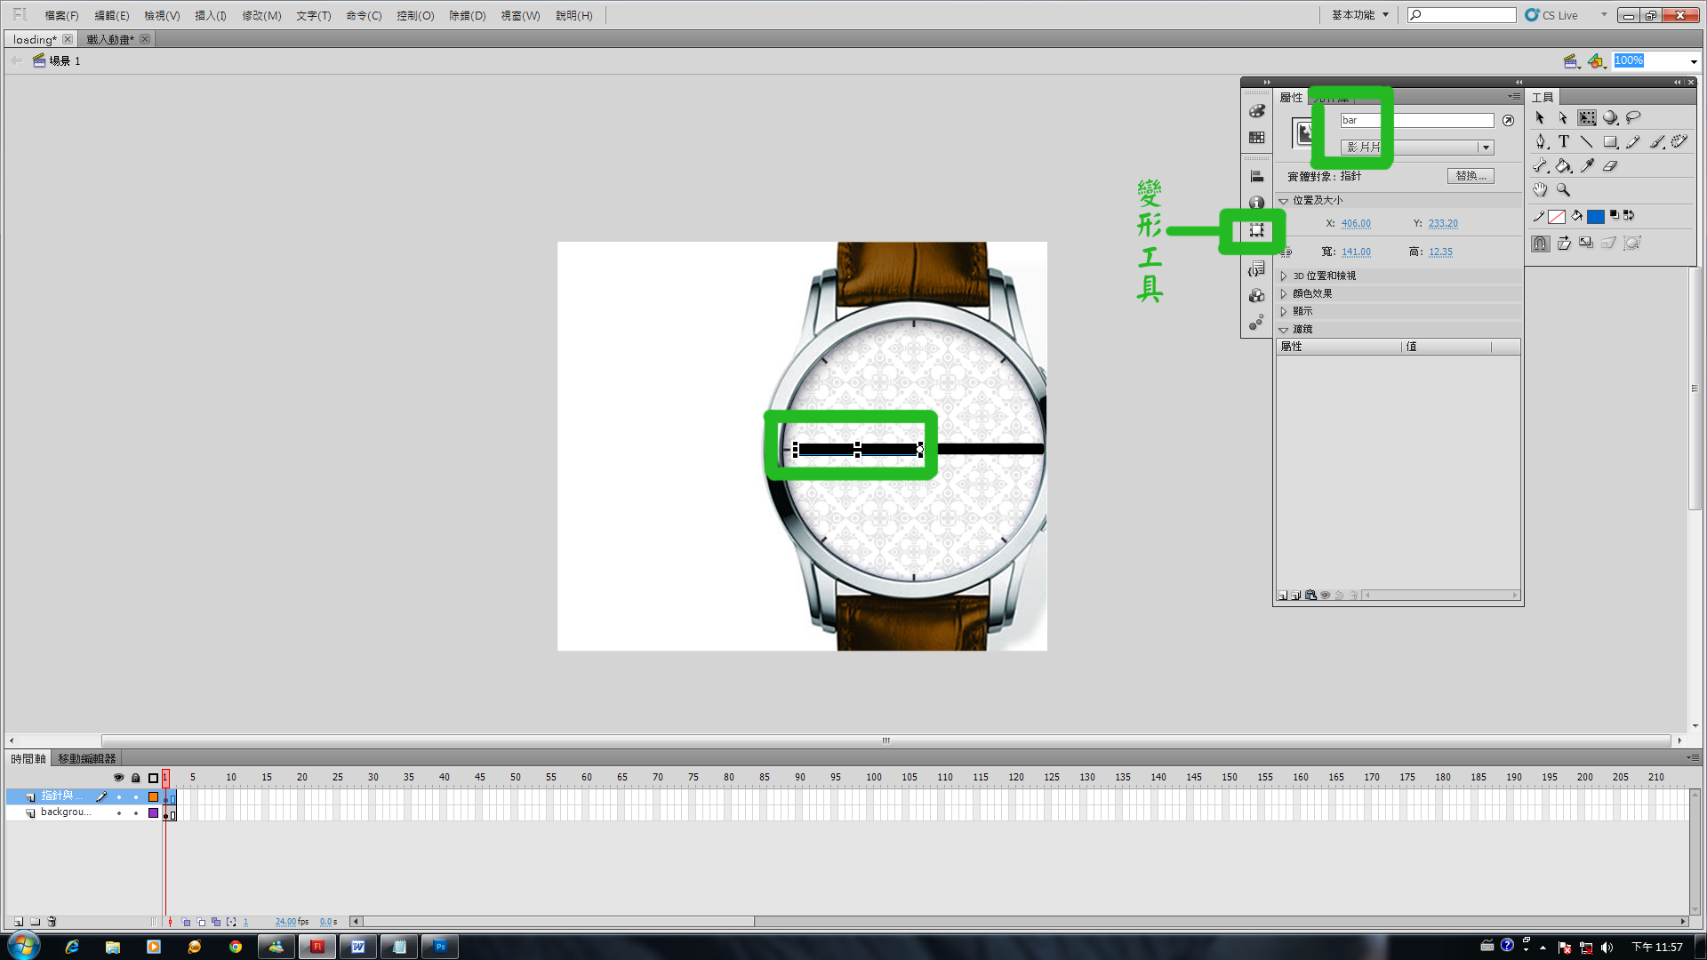Select the Text tool
Screen dimensions: 1707x960
(x=1563, y=141)
